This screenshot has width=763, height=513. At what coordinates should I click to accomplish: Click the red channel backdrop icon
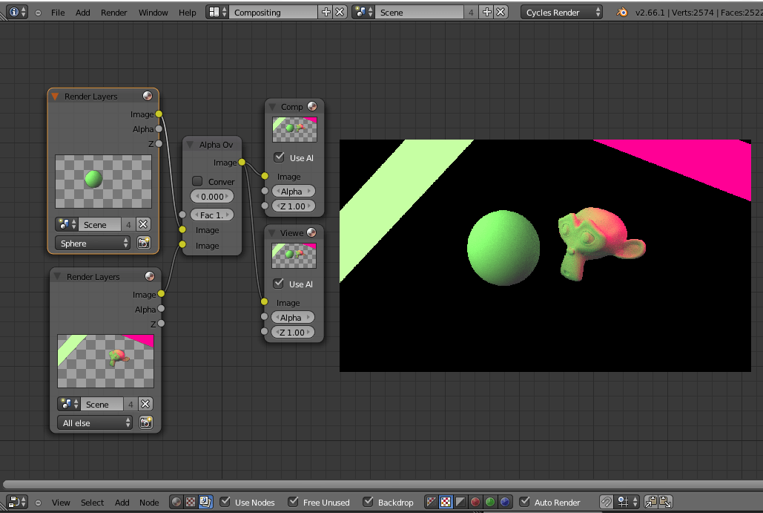(475, 502)
